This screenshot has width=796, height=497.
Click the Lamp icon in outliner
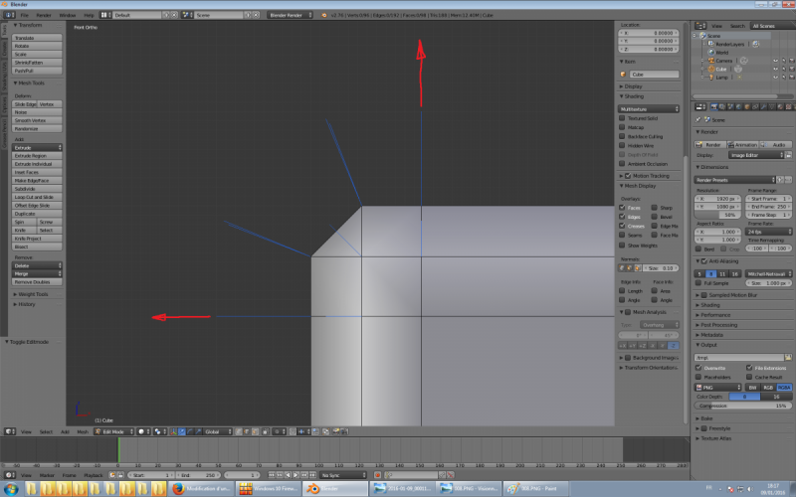(x=711, y=78)
